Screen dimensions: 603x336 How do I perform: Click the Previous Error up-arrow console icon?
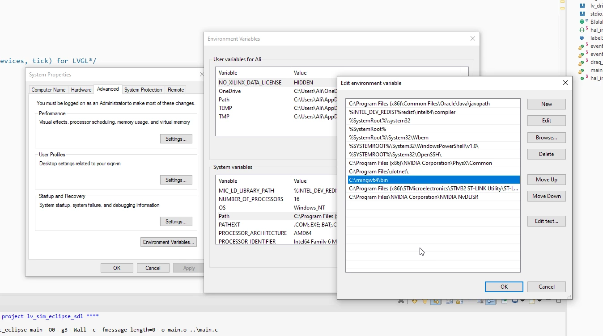click(x=425, y=301)
